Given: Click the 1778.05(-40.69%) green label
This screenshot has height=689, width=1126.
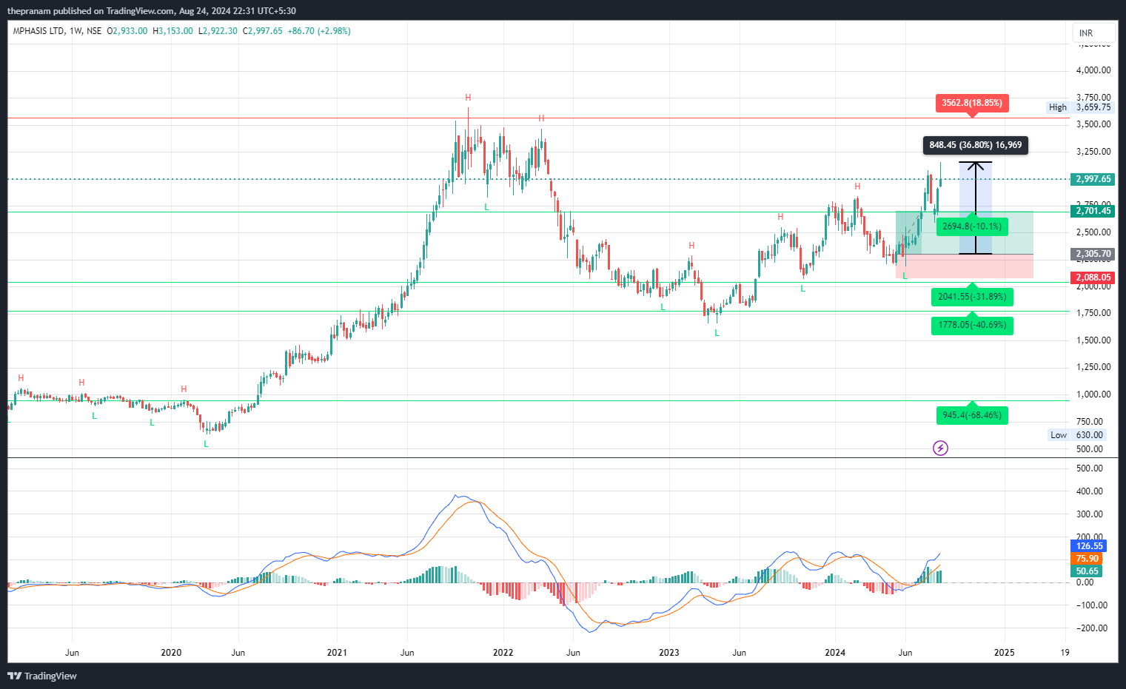Looking at the screenshot, I should coord(972,325).
